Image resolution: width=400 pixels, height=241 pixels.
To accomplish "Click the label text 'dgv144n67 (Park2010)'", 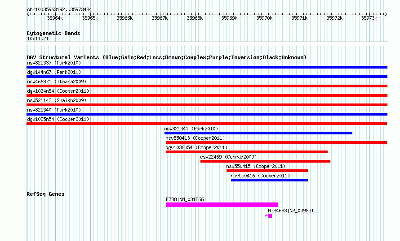I will (x=54, y=72).
